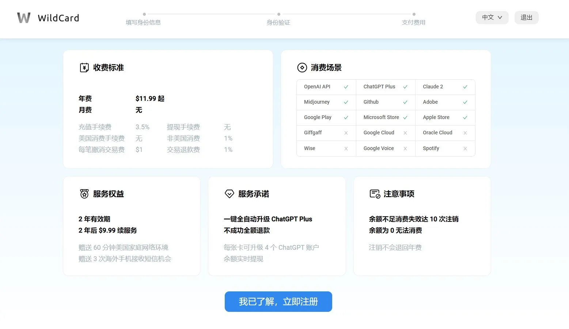The width and height of the screenshot is (569, 329).
Task: Click the checkmark beside Claude 2
Action: [465, 87]
